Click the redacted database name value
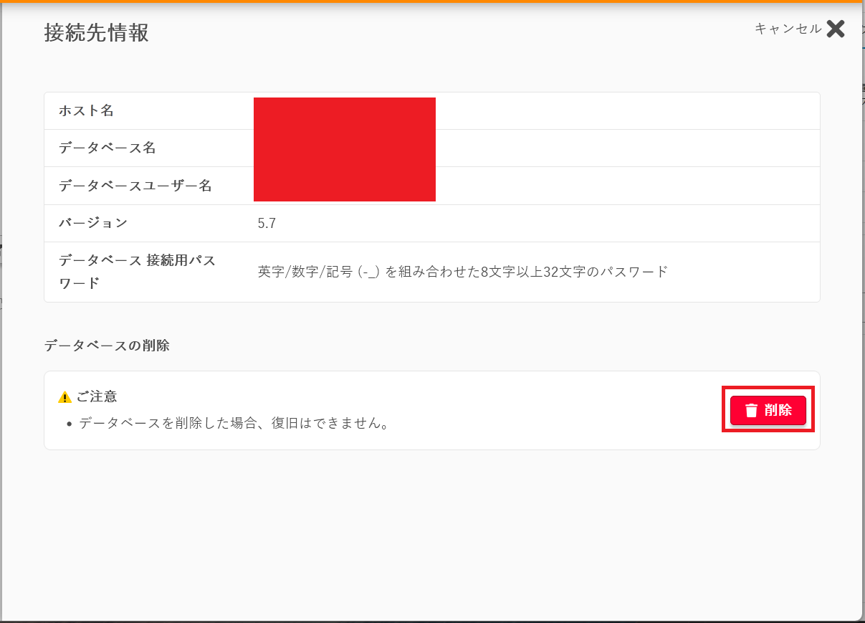This screenshot has width=865, height=623. [344, 148]
